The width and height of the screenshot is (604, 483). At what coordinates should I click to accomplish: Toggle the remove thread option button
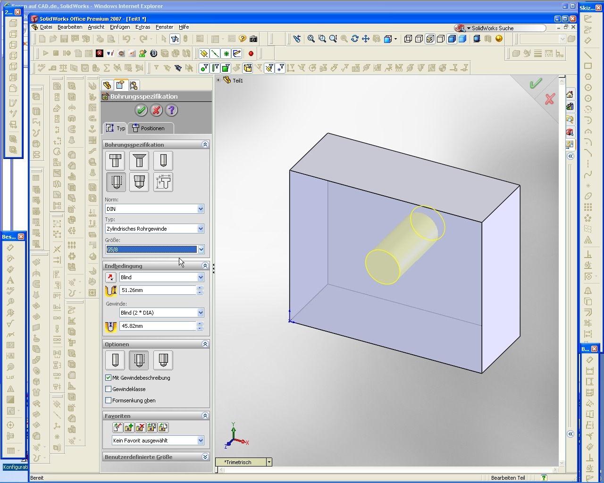coord(163,360)
